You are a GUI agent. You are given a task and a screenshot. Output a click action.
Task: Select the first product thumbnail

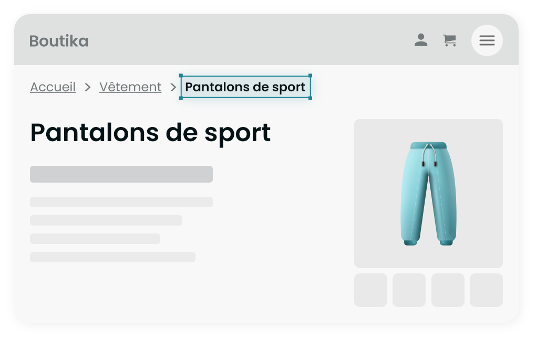(370, 290)
